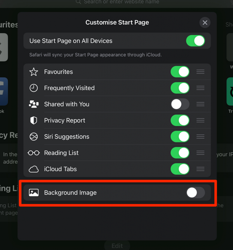The width and height of the screenshot is (233, 250).
Task: Grab the Favourites reorder handle
Action: pyautogui.click(x=200, y=72)
